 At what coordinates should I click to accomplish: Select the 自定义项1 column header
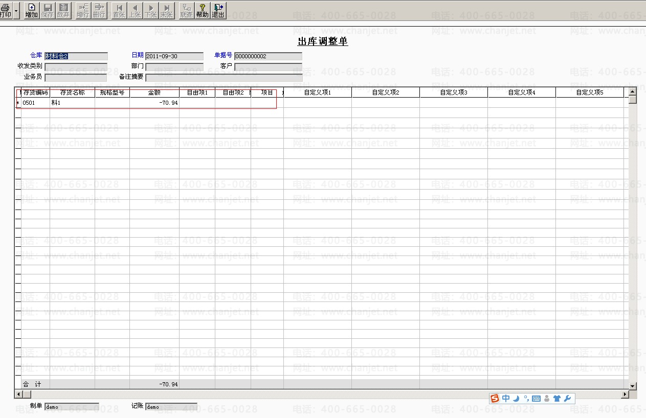point(318,93)
